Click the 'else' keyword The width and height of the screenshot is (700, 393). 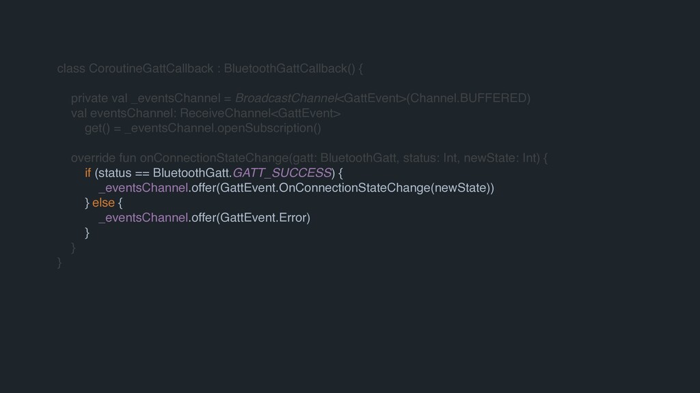point(103,203)
